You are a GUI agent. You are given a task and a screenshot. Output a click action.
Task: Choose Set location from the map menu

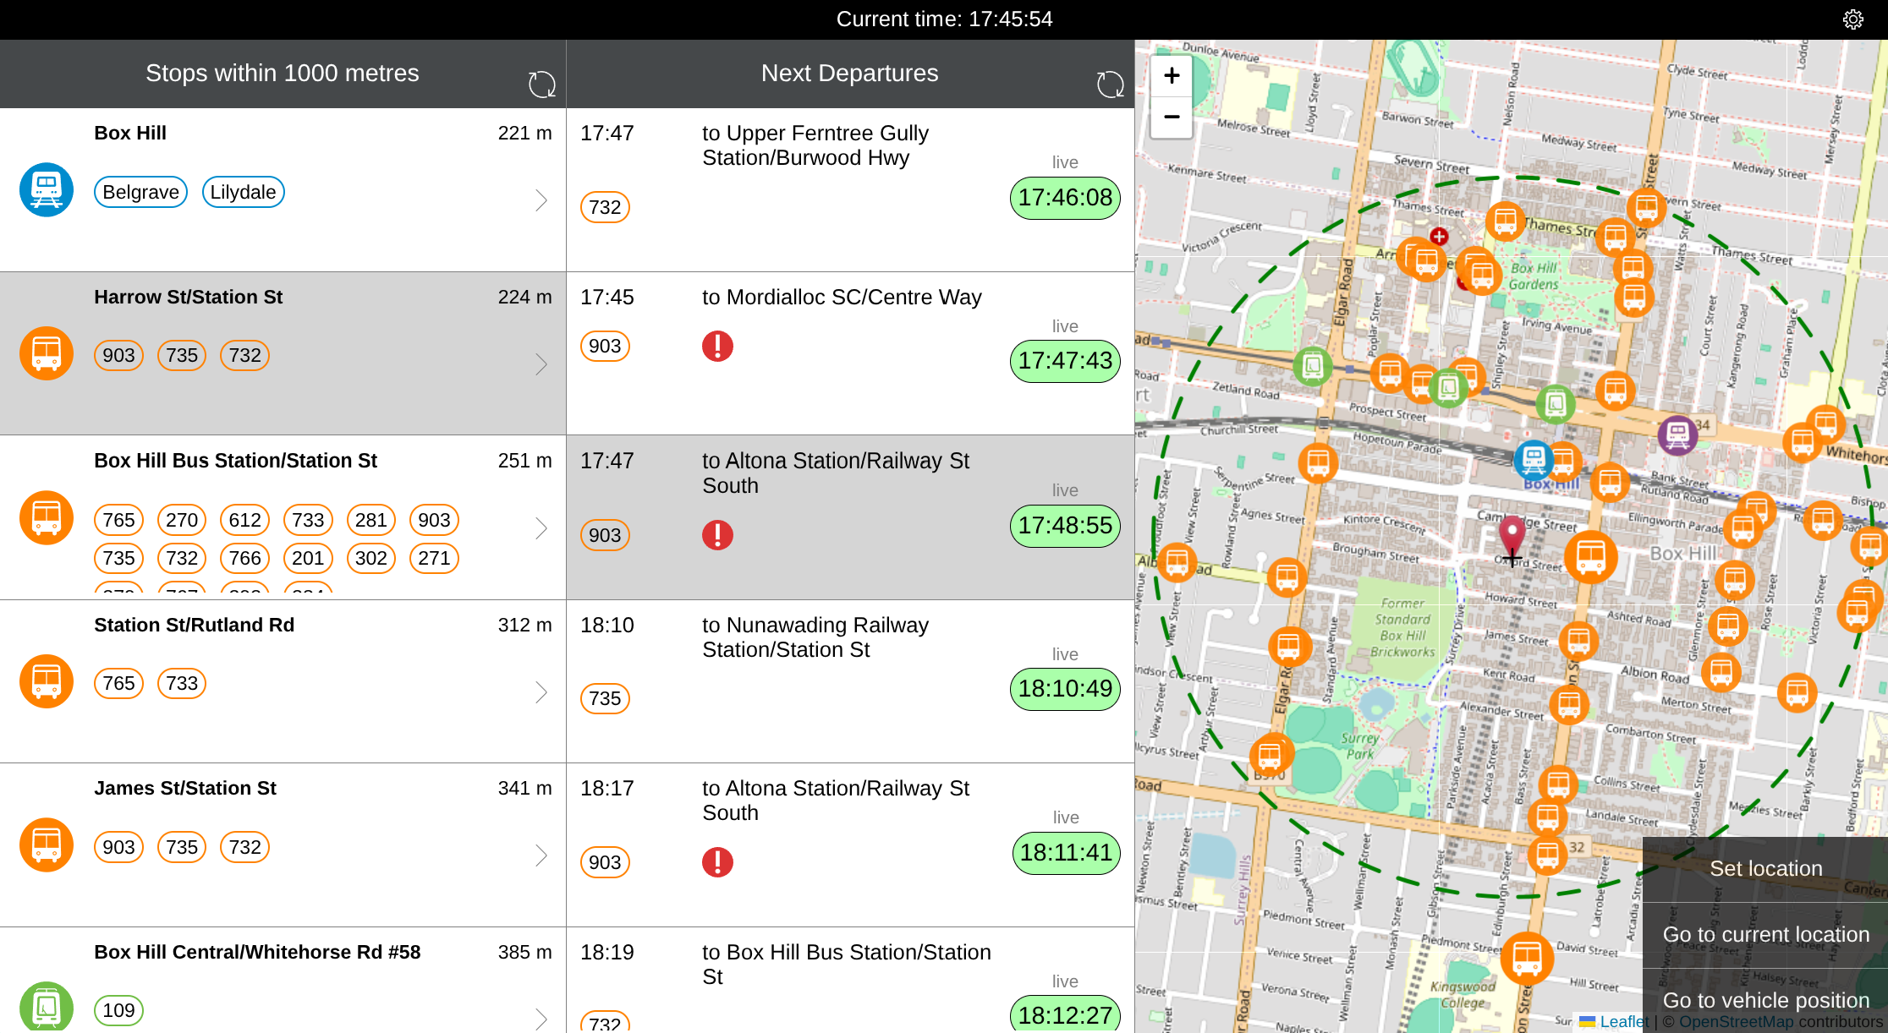click(1765, 869)
